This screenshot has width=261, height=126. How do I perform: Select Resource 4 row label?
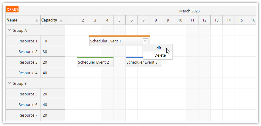(28, 73)
